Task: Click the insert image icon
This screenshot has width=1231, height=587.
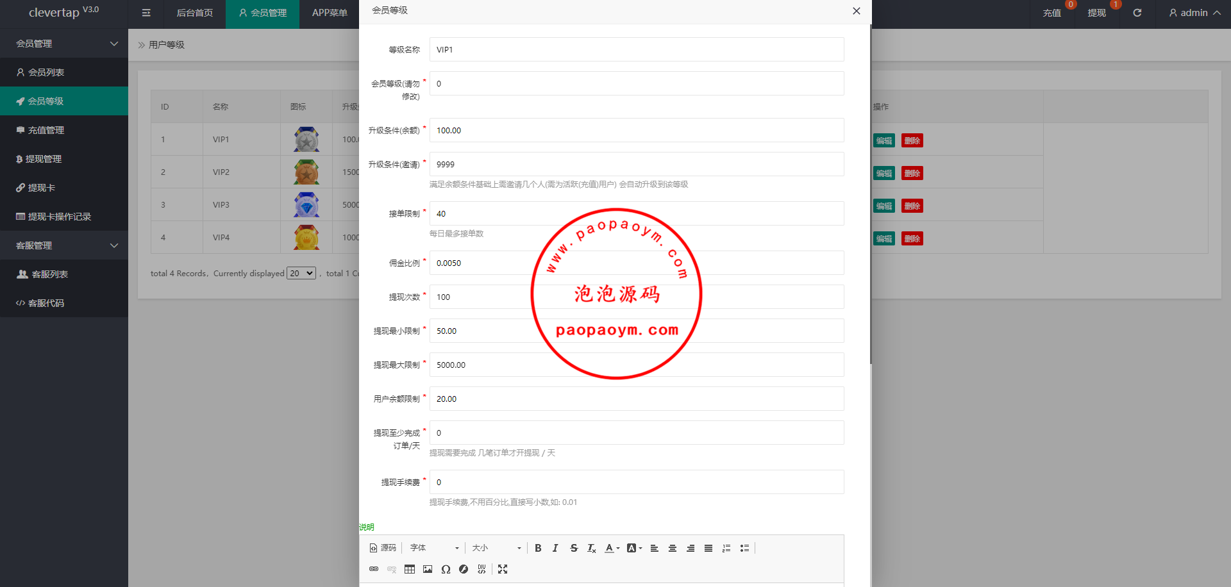Action: 428,569
